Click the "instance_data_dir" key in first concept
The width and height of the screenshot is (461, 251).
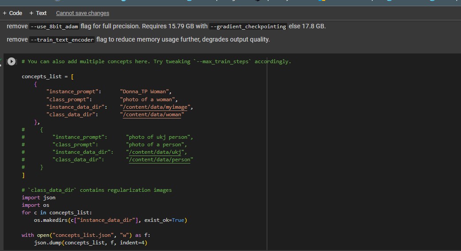pos(77,107)
